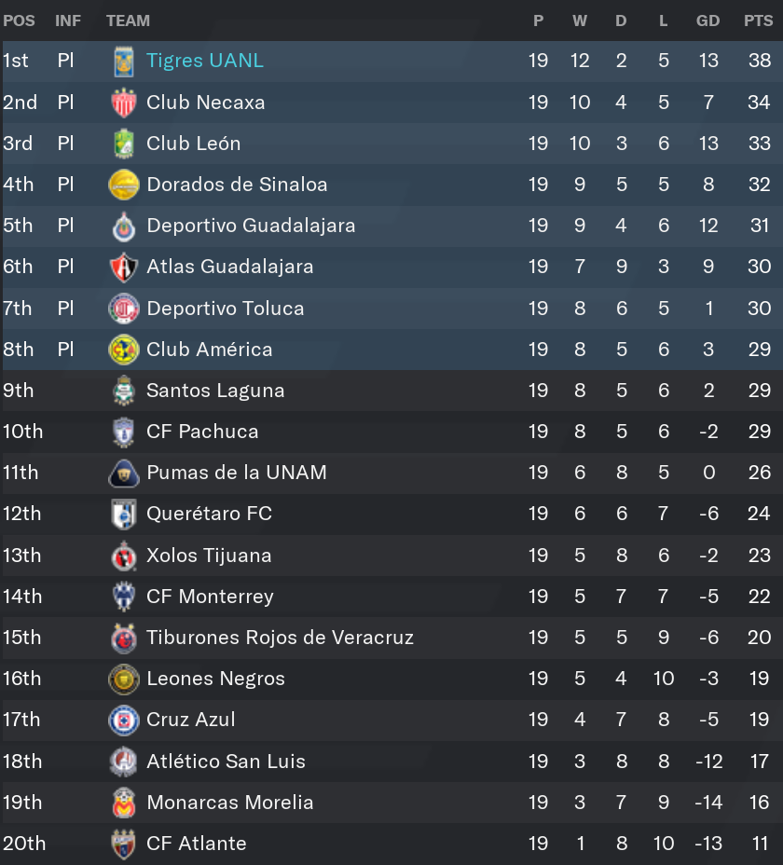Sort by the GD column header
Image resolution: width=783 pixels, height=865 pixels.
707,21
